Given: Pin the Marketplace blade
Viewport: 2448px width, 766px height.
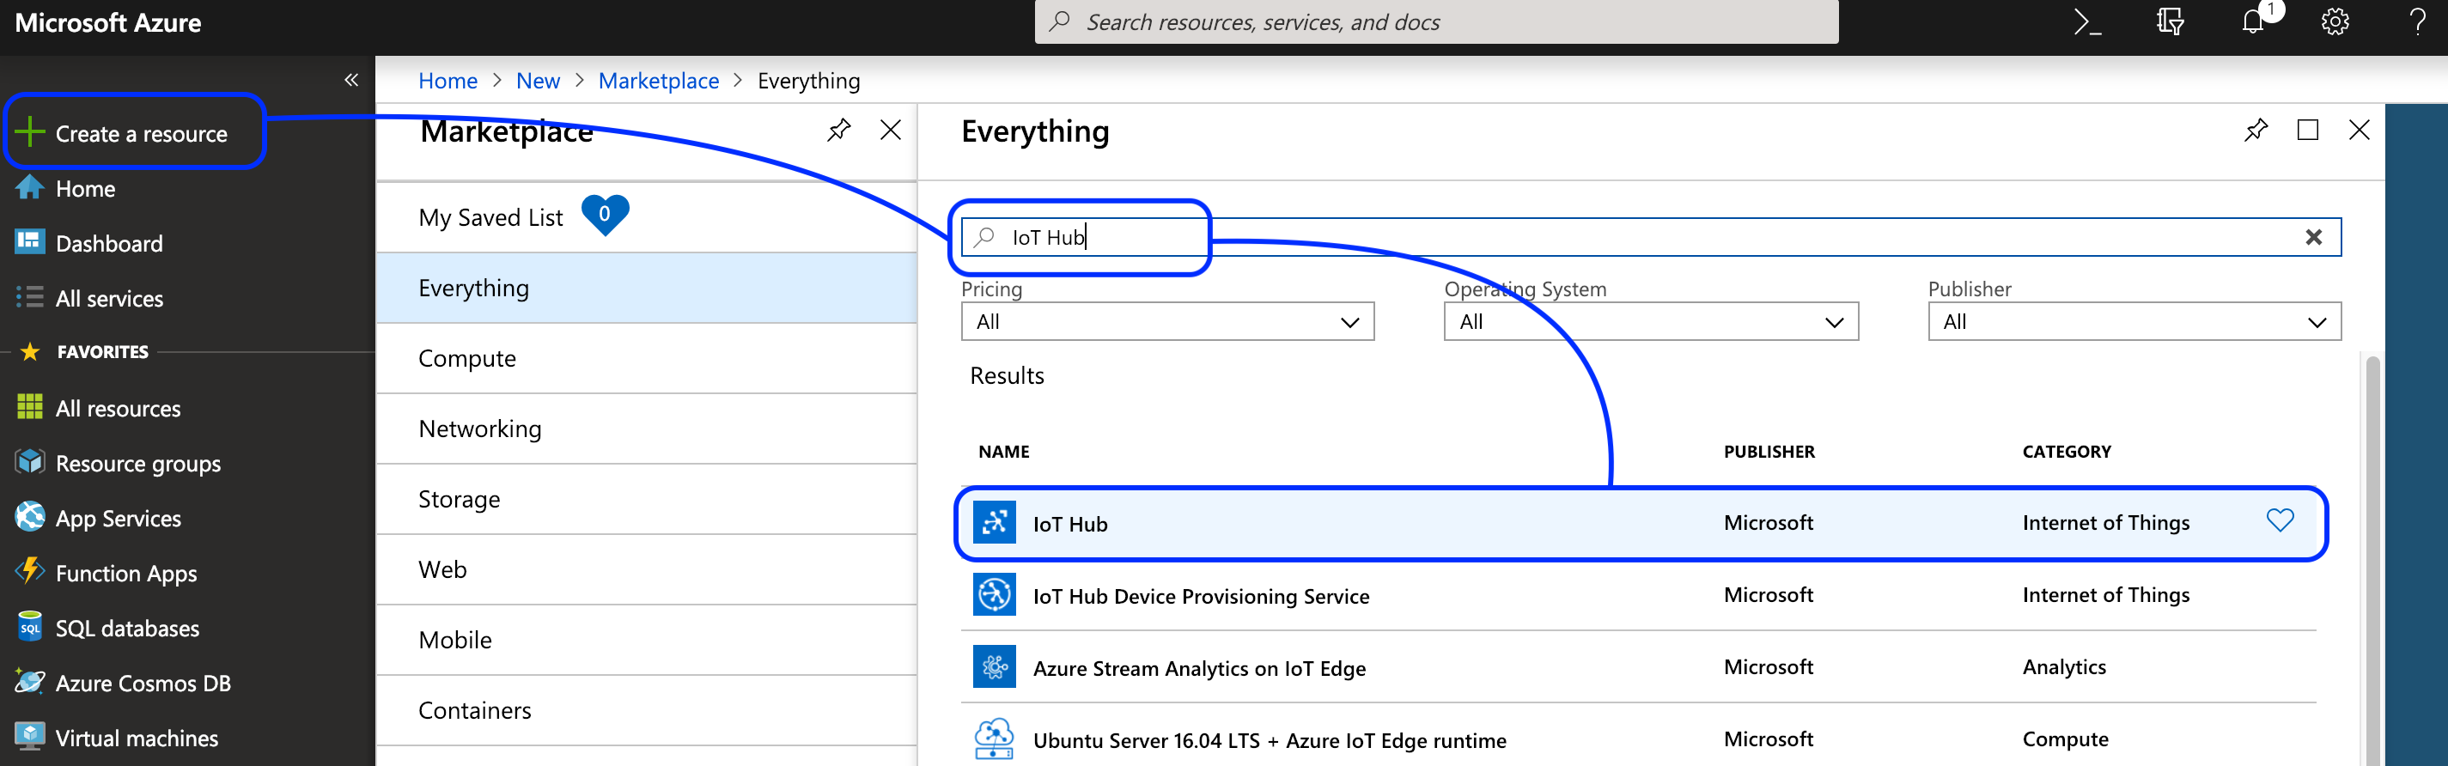Looking at the screenshot, I should 838,131.
